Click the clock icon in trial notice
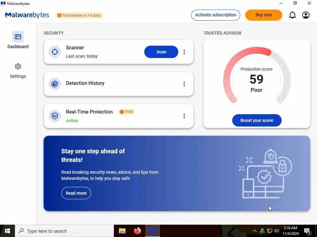The width and height of the screenshot is (317, 237). point(59,15)
